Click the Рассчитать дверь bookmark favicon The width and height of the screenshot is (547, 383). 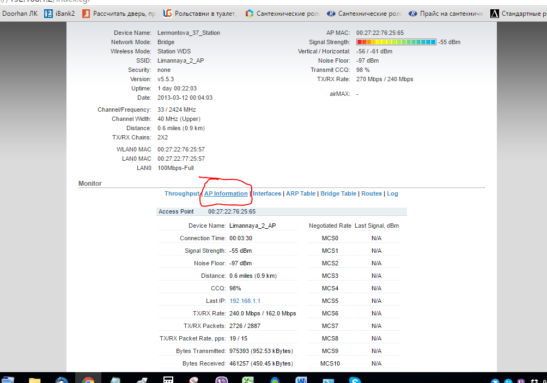tap(86, 14)
